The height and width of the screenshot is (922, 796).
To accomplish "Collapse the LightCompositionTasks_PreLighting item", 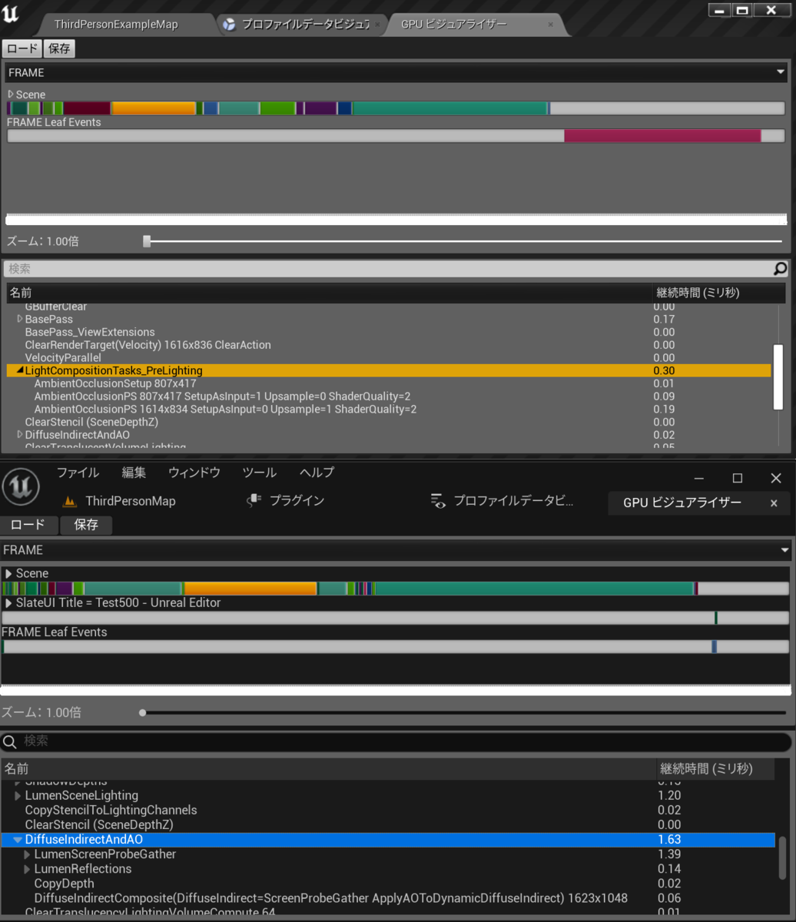I will [x=20, y=370].
